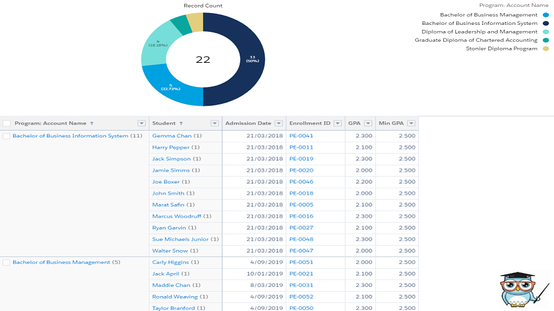Open Marcus Woodruff student record
The height and width of the screenshot is (311, 554).
click(x=177, y=216)
